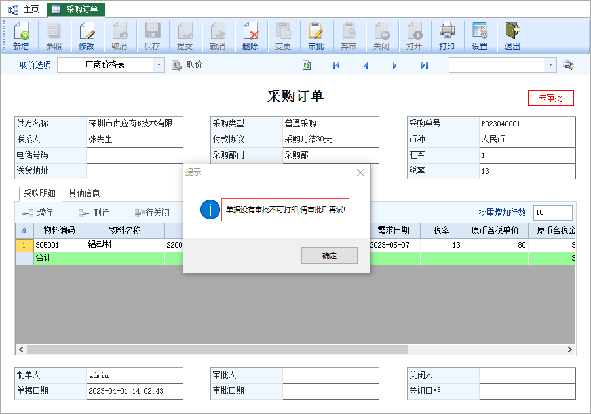Click the 打印 (Print) toolbar icon
591x414 pixels.
[x=447, y=36]
